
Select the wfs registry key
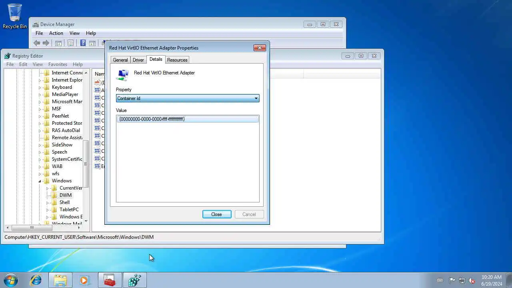(56, 174)
